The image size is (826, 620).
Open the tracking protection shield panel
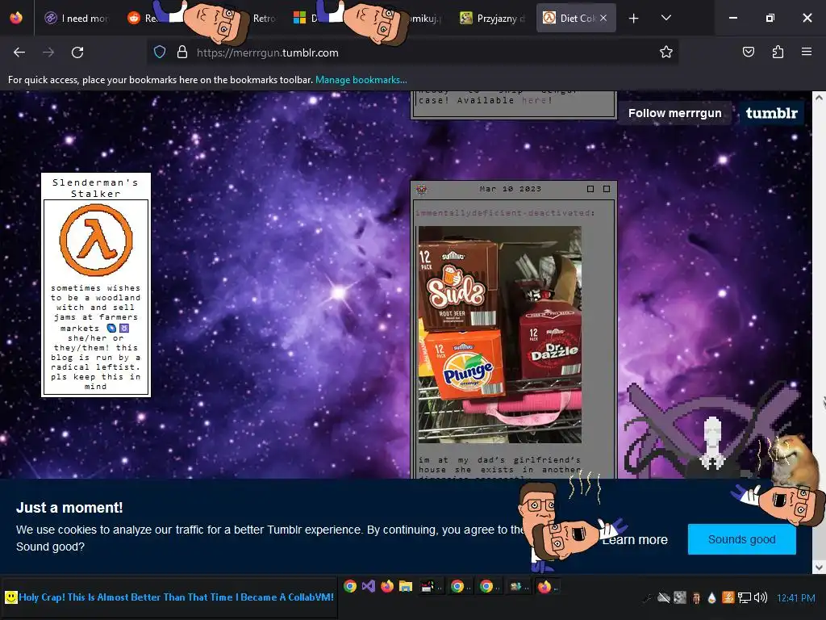pyautogui.click(x=160, y=52)
